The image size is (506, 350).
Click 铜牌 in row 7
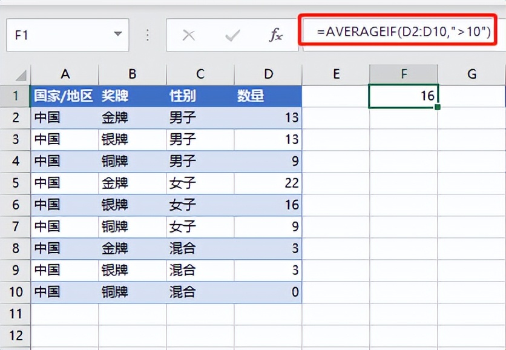click(115, 226)
